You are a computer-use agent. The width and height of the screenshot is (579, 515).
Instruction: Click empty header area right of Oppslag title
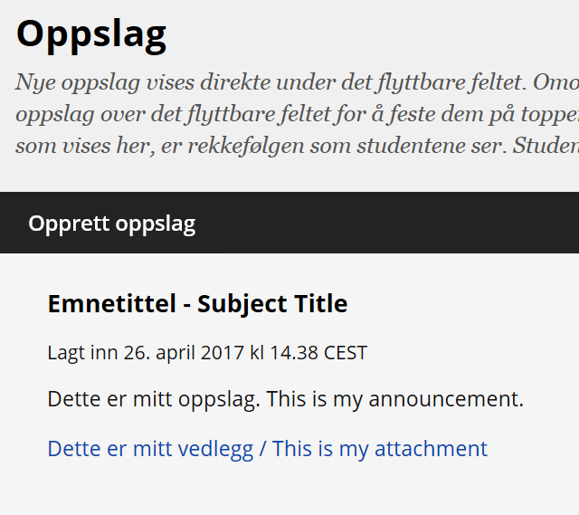(369, 36)
